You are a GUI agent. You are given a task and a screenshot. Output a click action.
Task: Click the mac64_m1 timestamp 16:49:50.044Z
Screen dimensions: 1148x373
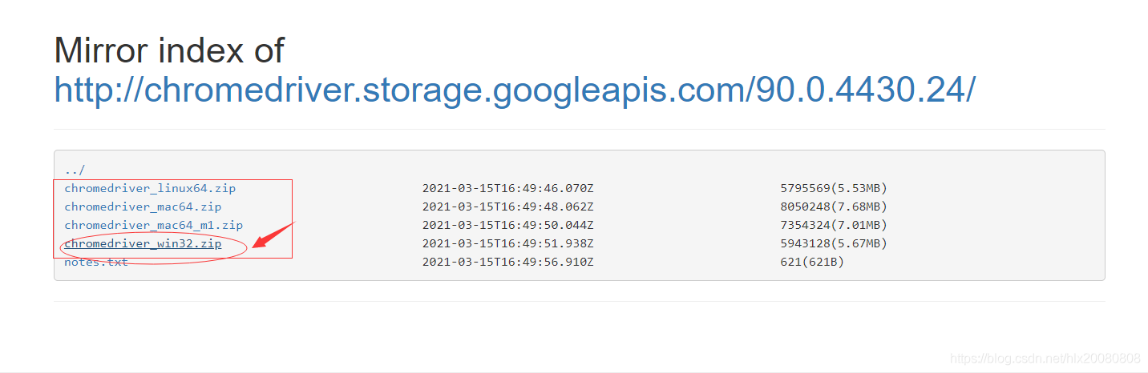tap(507, 225)
